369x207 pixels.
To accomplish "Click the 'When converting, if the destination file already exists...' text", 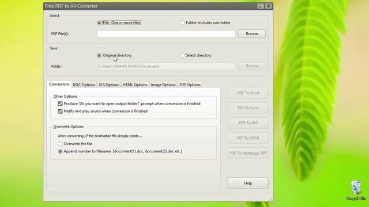I will [100, 136].
